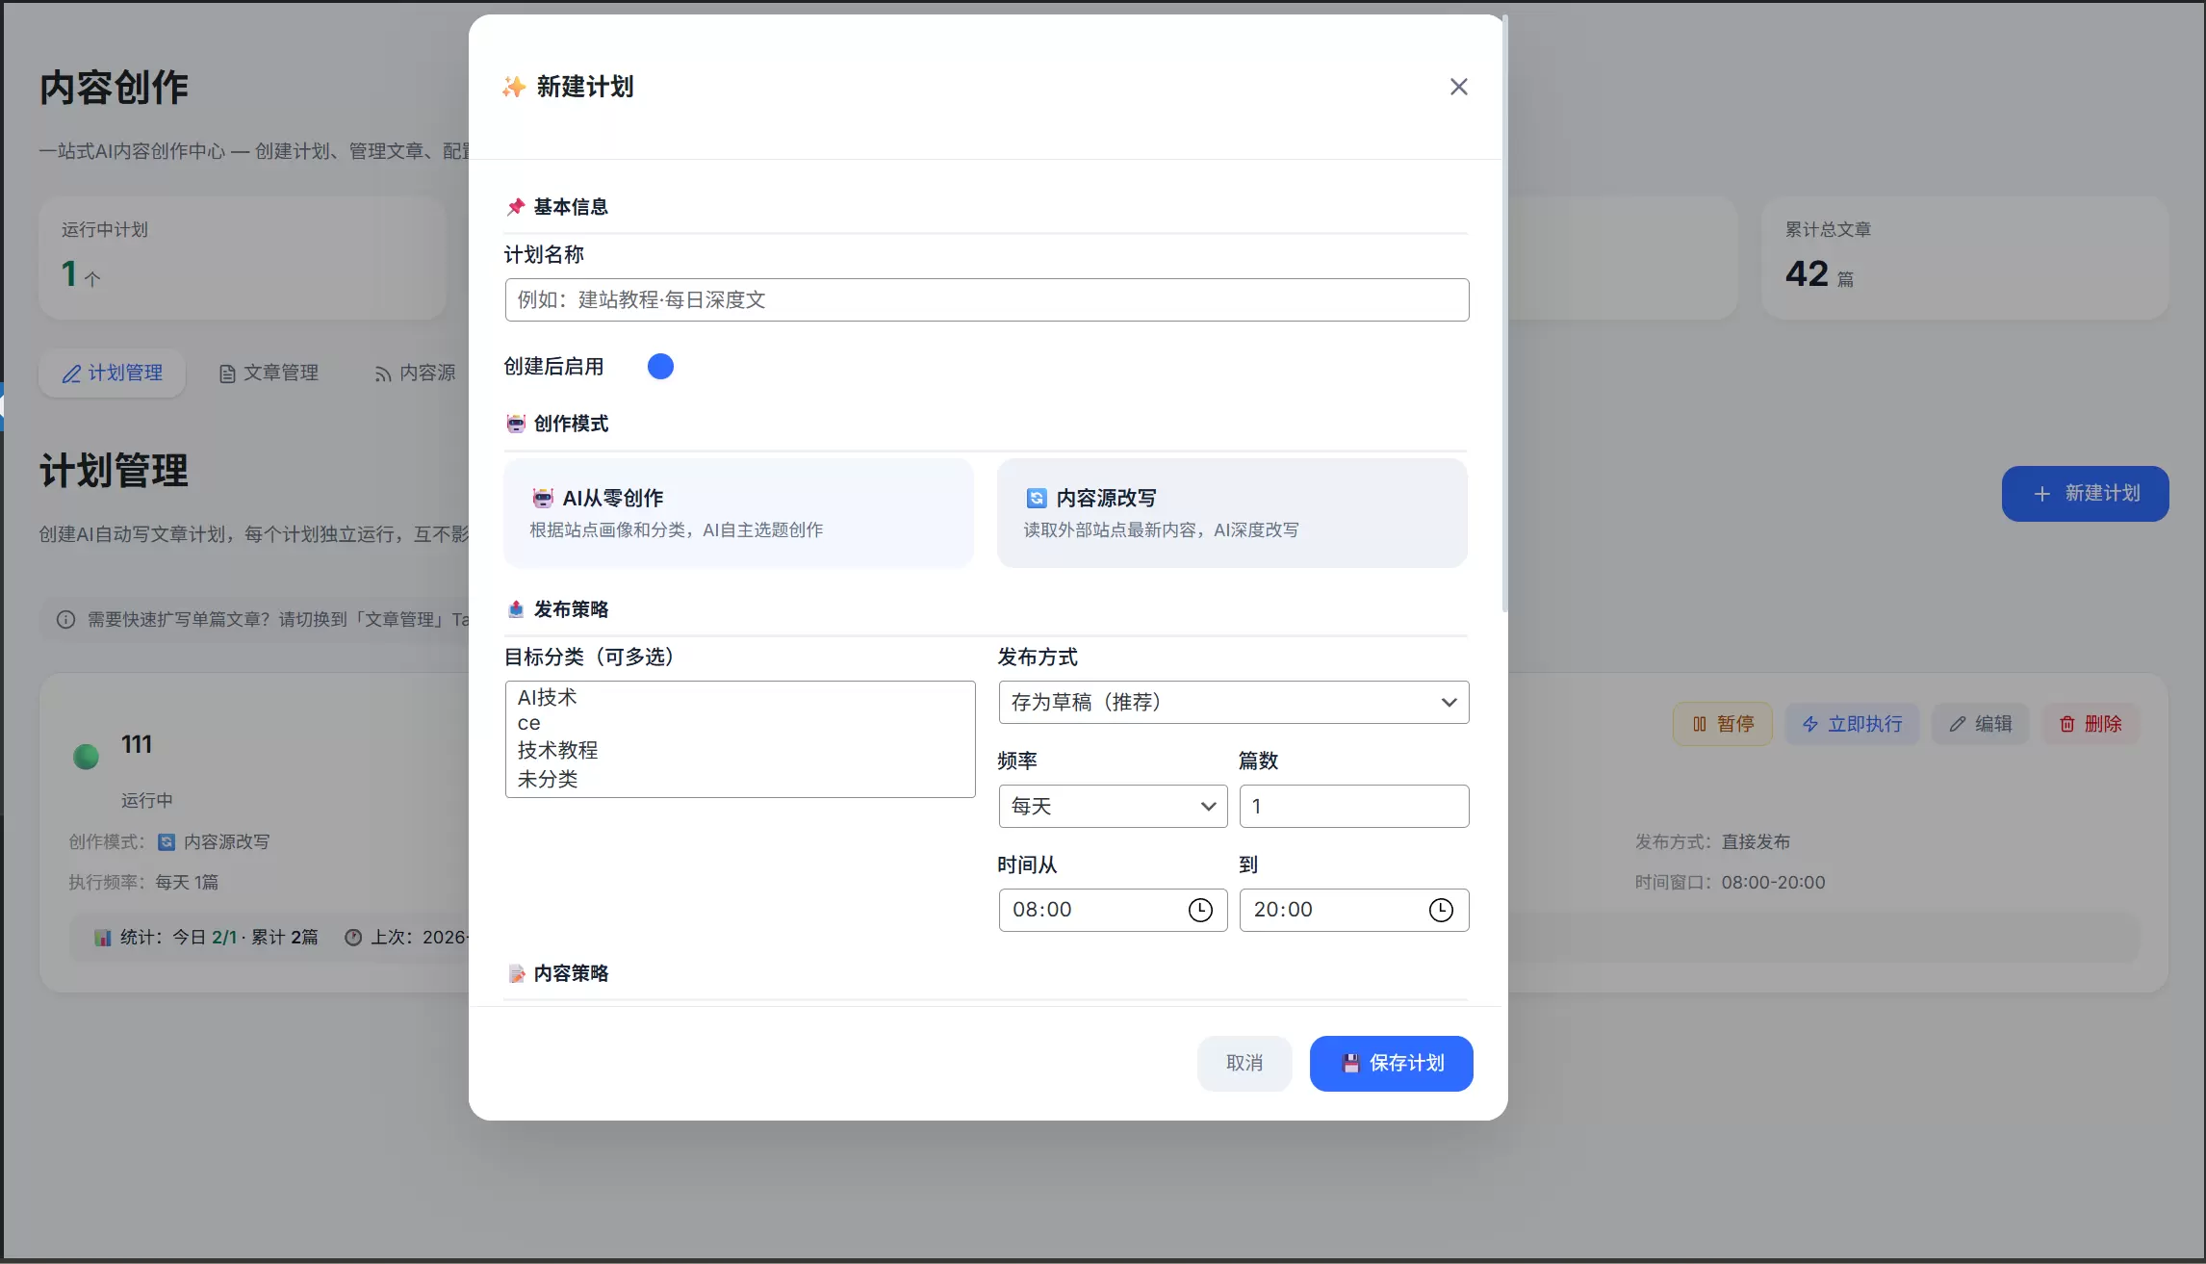
Task: Click the pencil icon on 计划管理 tab
Action: [x=71, y=374]
